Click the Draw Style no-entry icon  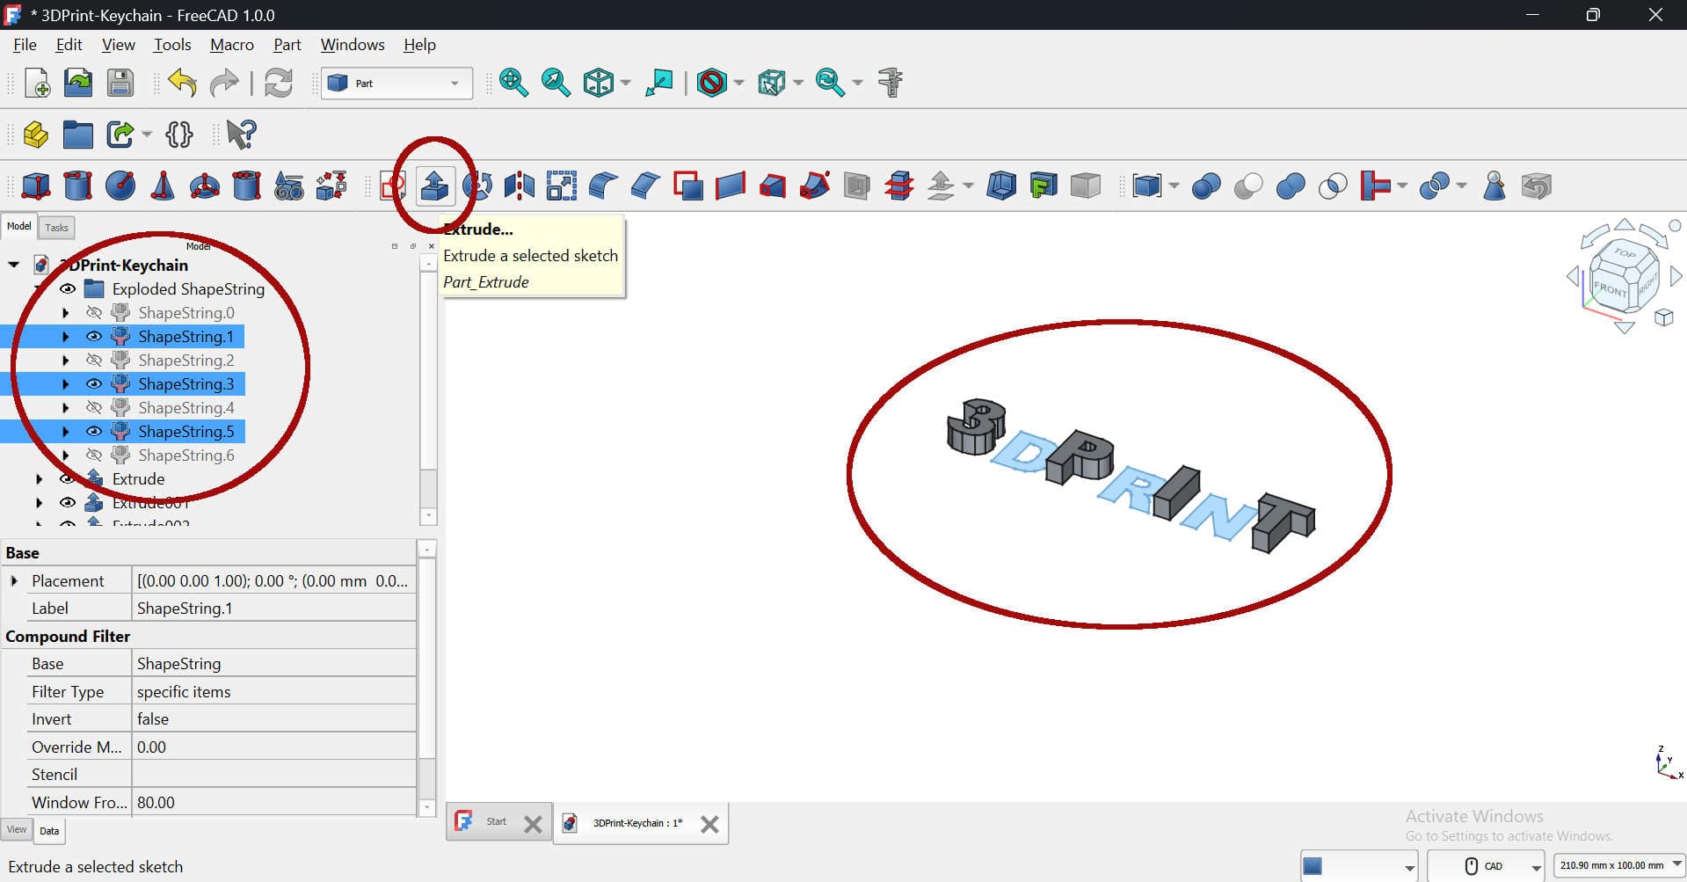[711, 83]
